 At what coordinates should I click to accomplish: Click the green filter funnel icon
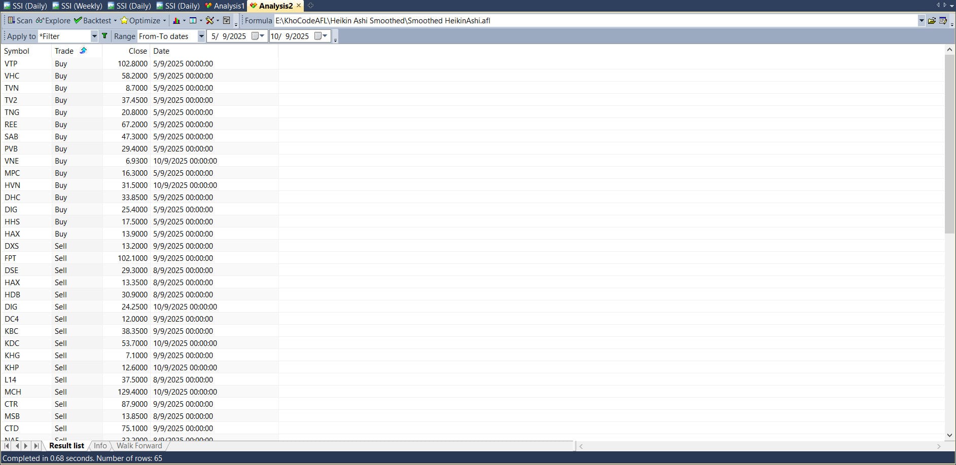(x=104, y=36)
